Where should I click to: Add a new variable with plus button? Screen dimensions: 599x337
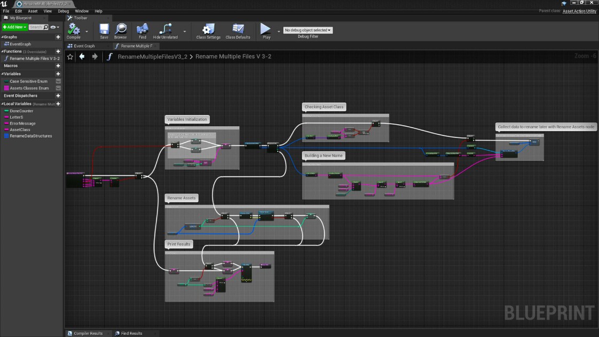click(58, 74)
